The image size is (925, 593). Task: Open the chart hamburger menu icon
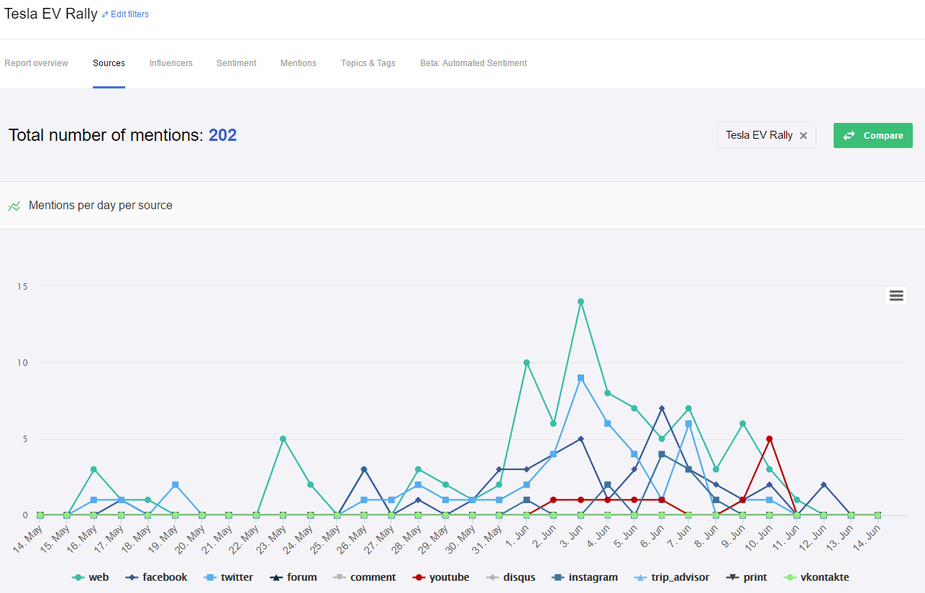coord(896,295)
